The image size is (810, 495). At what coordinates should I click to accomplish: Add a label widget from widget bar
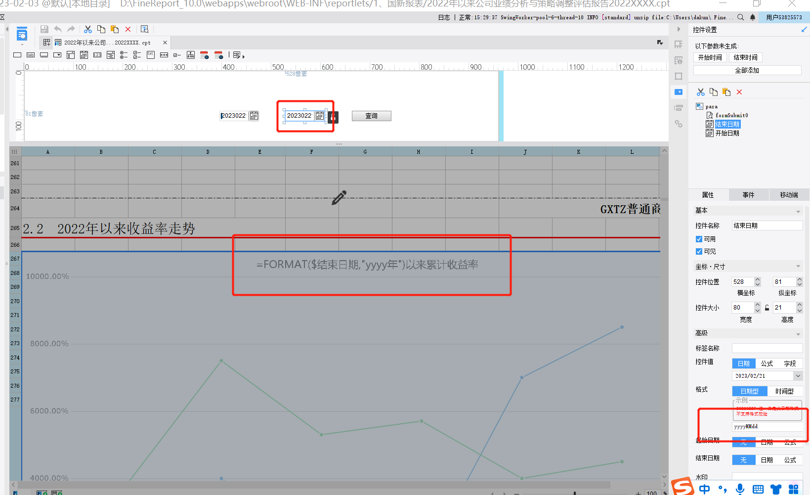[31, 55]
